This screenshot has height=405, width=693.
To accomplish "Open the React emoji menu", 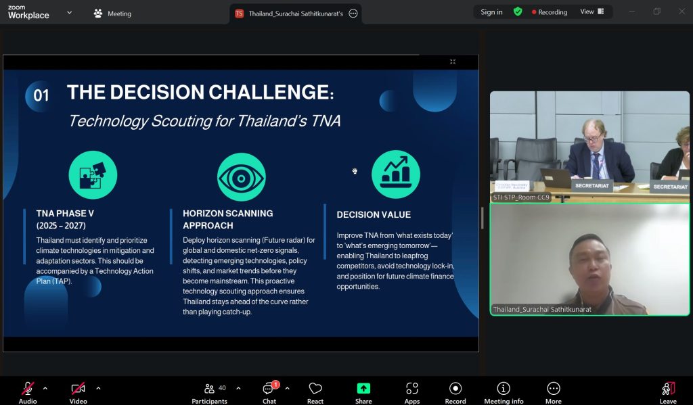I will (315, 391).
